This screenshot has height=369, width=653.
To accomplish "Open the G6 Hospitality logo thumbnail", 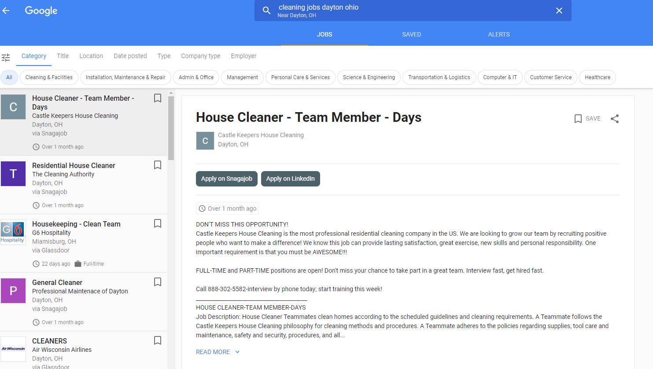I will [x=13, y=232].
